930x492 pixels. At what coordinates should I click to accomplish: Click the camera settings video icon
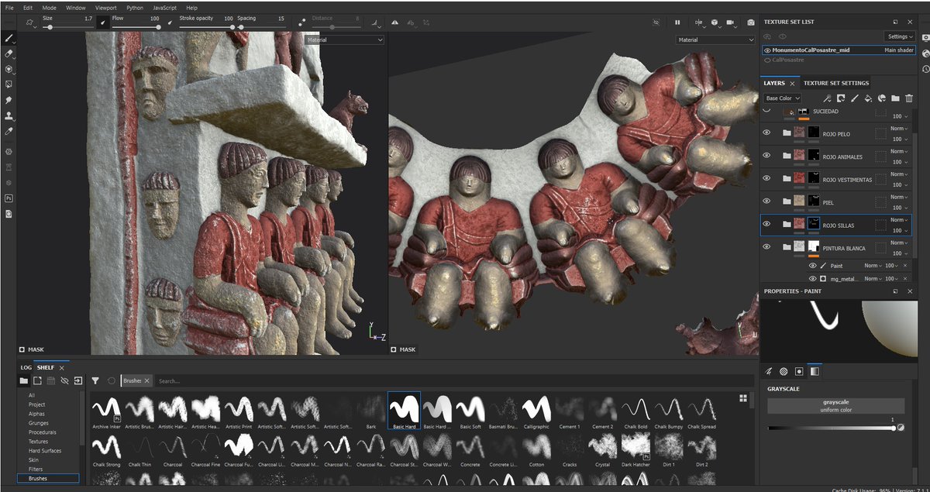732,22
